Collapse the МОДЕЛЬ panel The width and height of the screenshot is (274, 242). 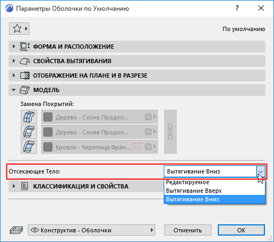click(137, 90)
